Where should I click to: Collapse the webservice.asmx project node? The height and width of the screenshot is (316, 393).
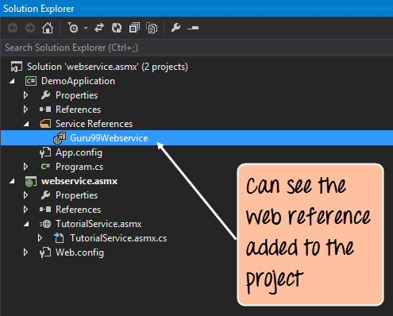[12, 181]
